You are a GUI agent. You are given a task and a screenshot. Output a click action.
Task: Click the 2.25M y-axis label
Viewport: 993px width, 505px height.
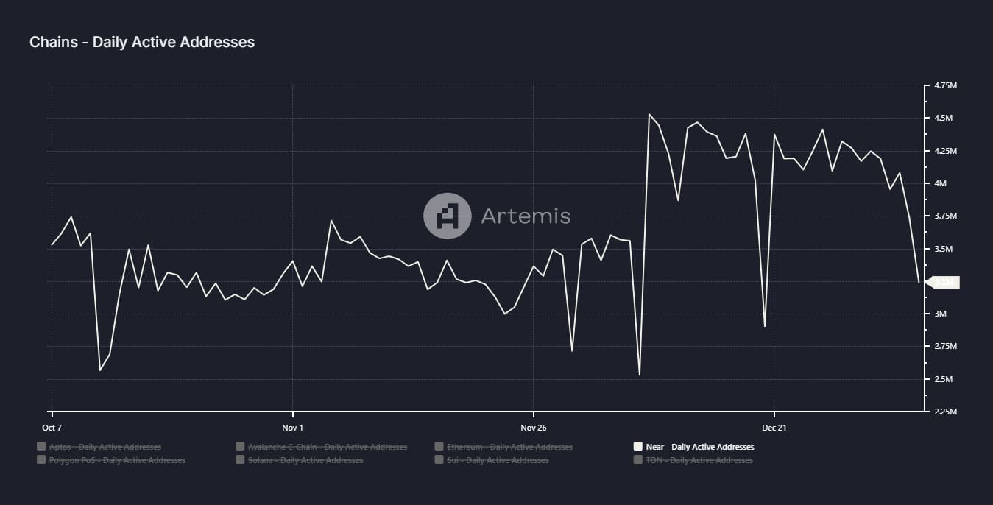point(945,412)
